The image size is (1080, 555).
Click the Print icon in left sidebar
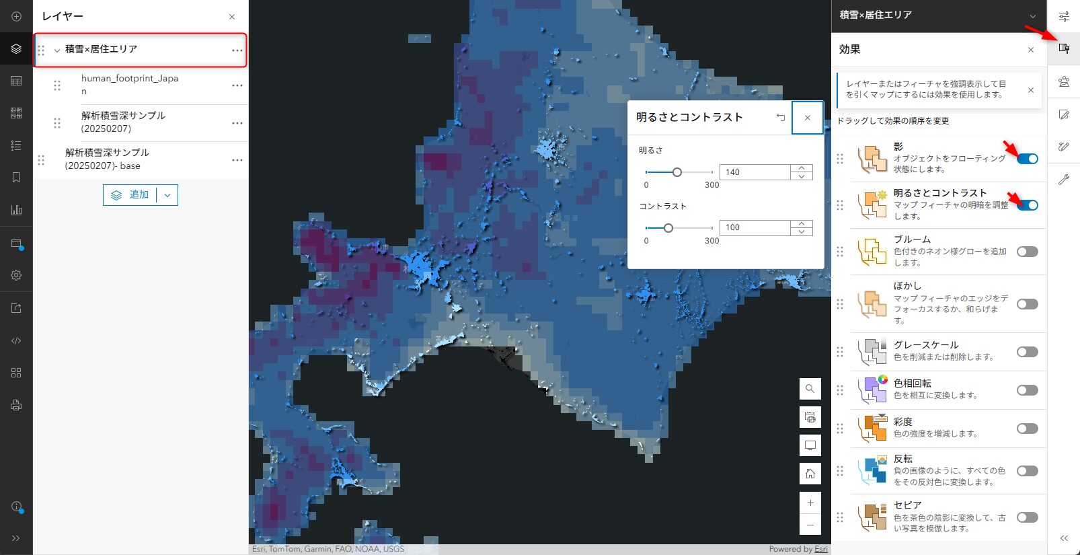pos(16,405)
